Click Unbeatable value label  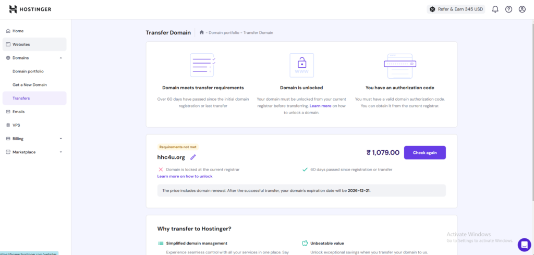327,244
